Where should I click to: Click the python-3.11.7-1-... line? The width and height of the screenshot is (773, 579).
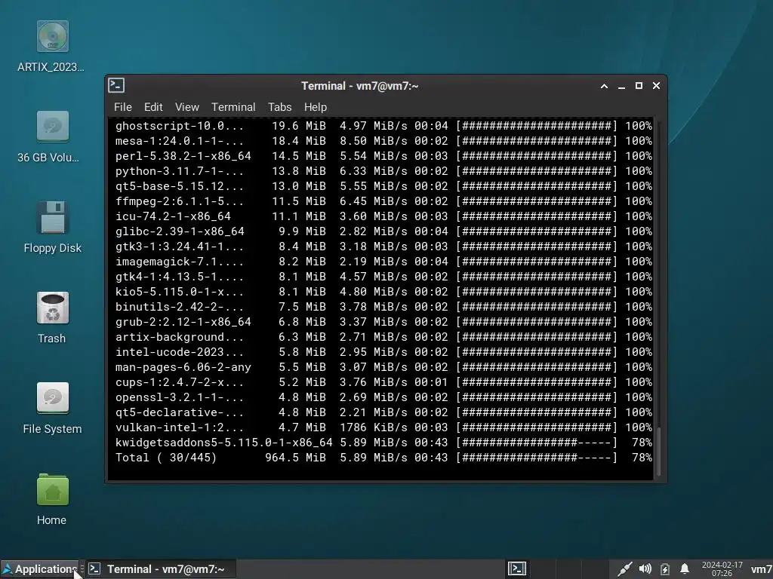pos(383,171)
